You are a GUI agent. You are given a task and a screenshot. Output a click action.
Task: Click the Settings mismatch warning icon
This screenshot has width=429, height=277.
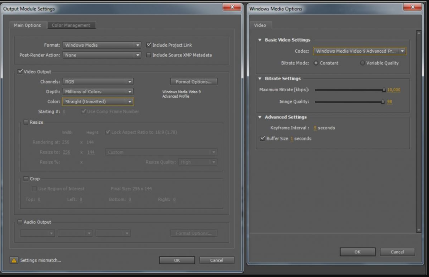point(14,260)
